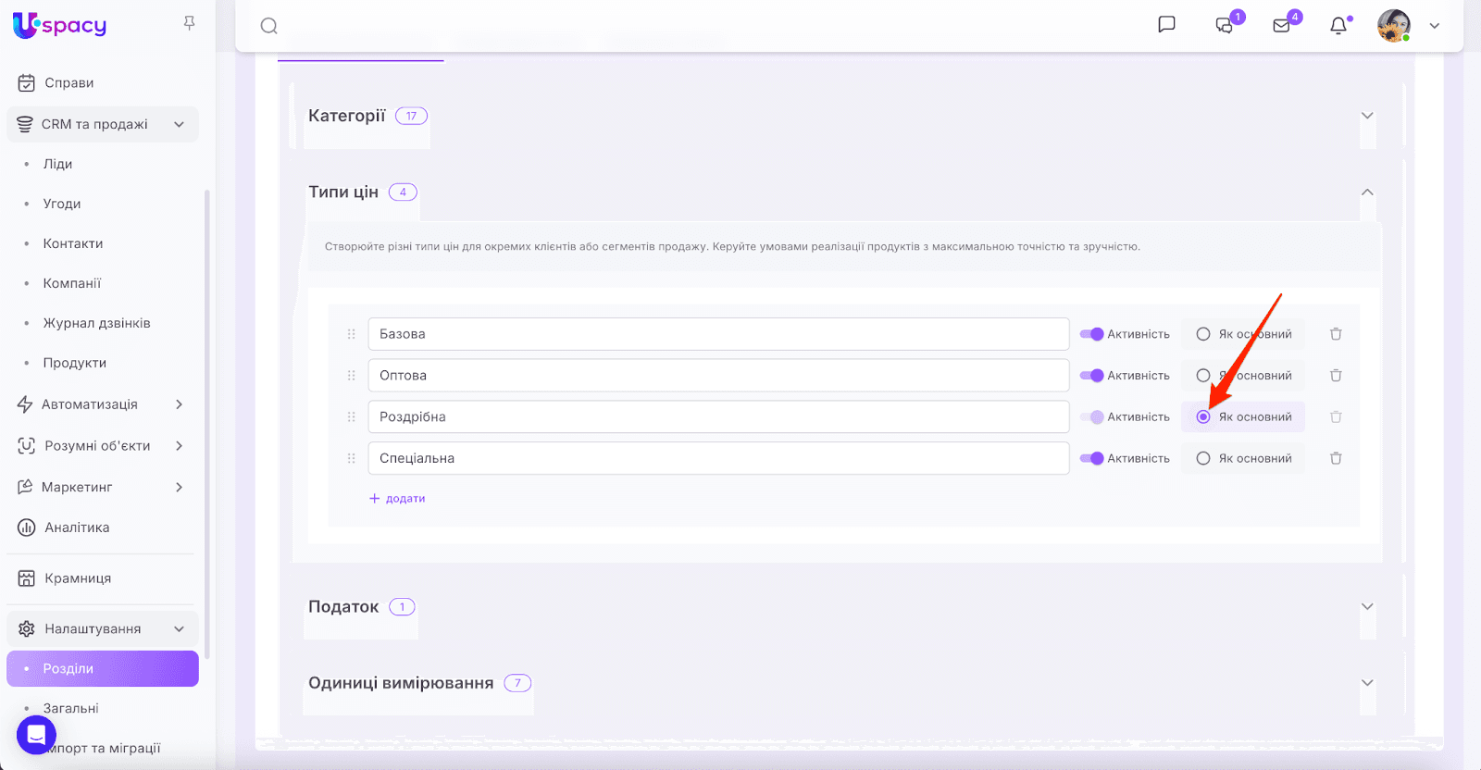This screenshot has width=1481, height=770.
Task: Go to Продукти in sidebar
Action: [x=74, y=363]
